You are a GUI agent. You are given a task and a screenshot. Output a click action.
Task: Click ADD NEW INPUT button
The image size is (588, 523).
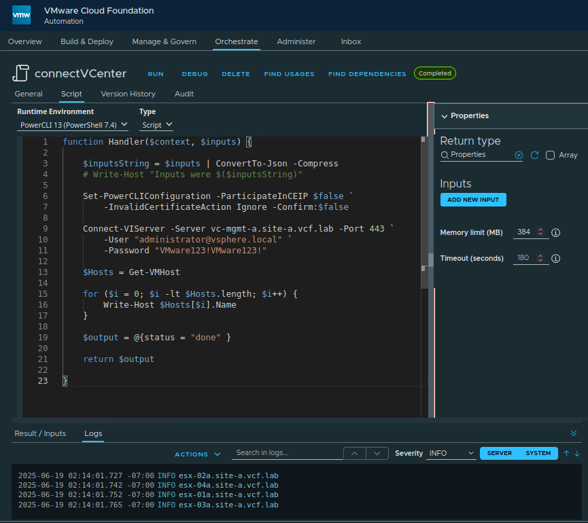(473, 200)
